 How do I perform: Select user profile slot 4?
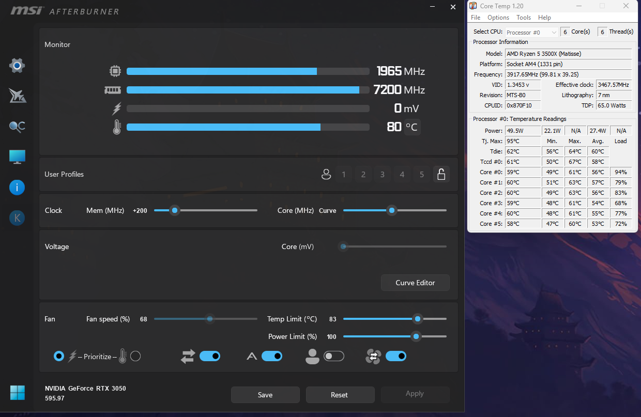click(x=402, y=175)
